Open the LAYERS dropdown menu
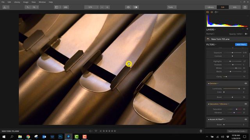 click(x=211, y=30)
